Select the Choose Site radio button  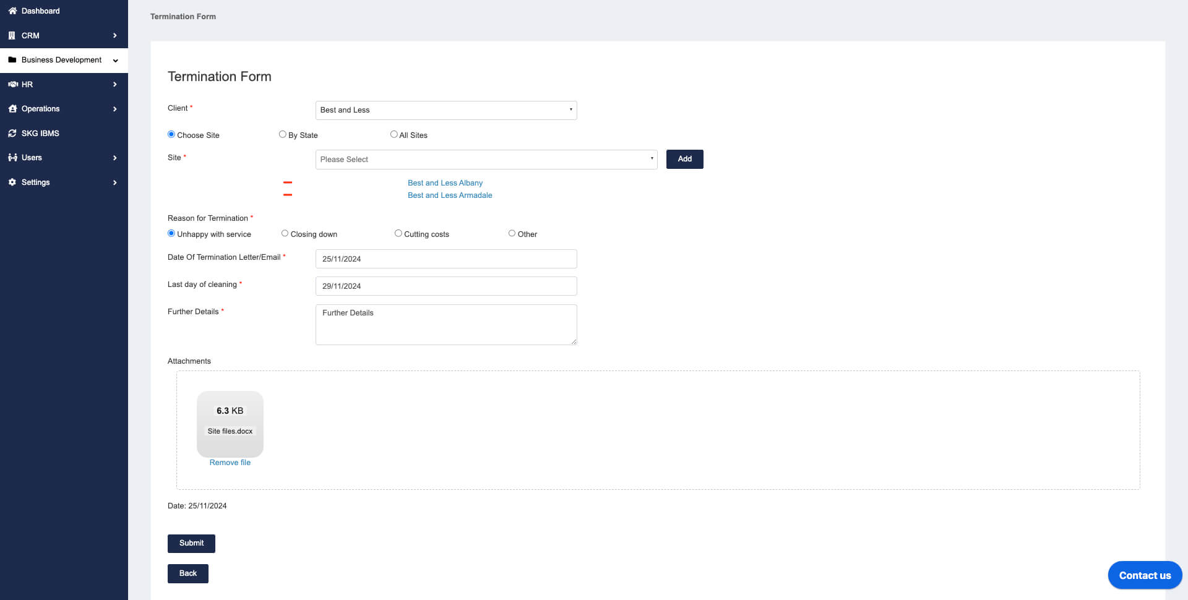[171, 134]
